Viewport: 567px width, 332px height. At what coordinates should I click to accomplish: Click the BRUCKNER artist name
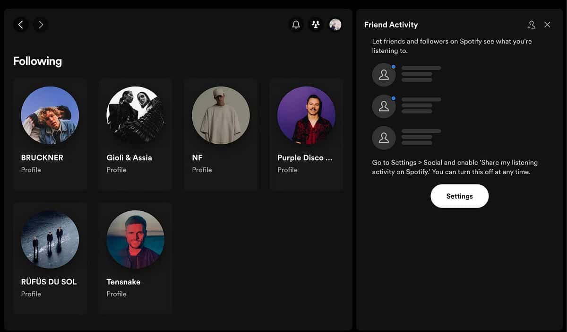coord(42,157)
